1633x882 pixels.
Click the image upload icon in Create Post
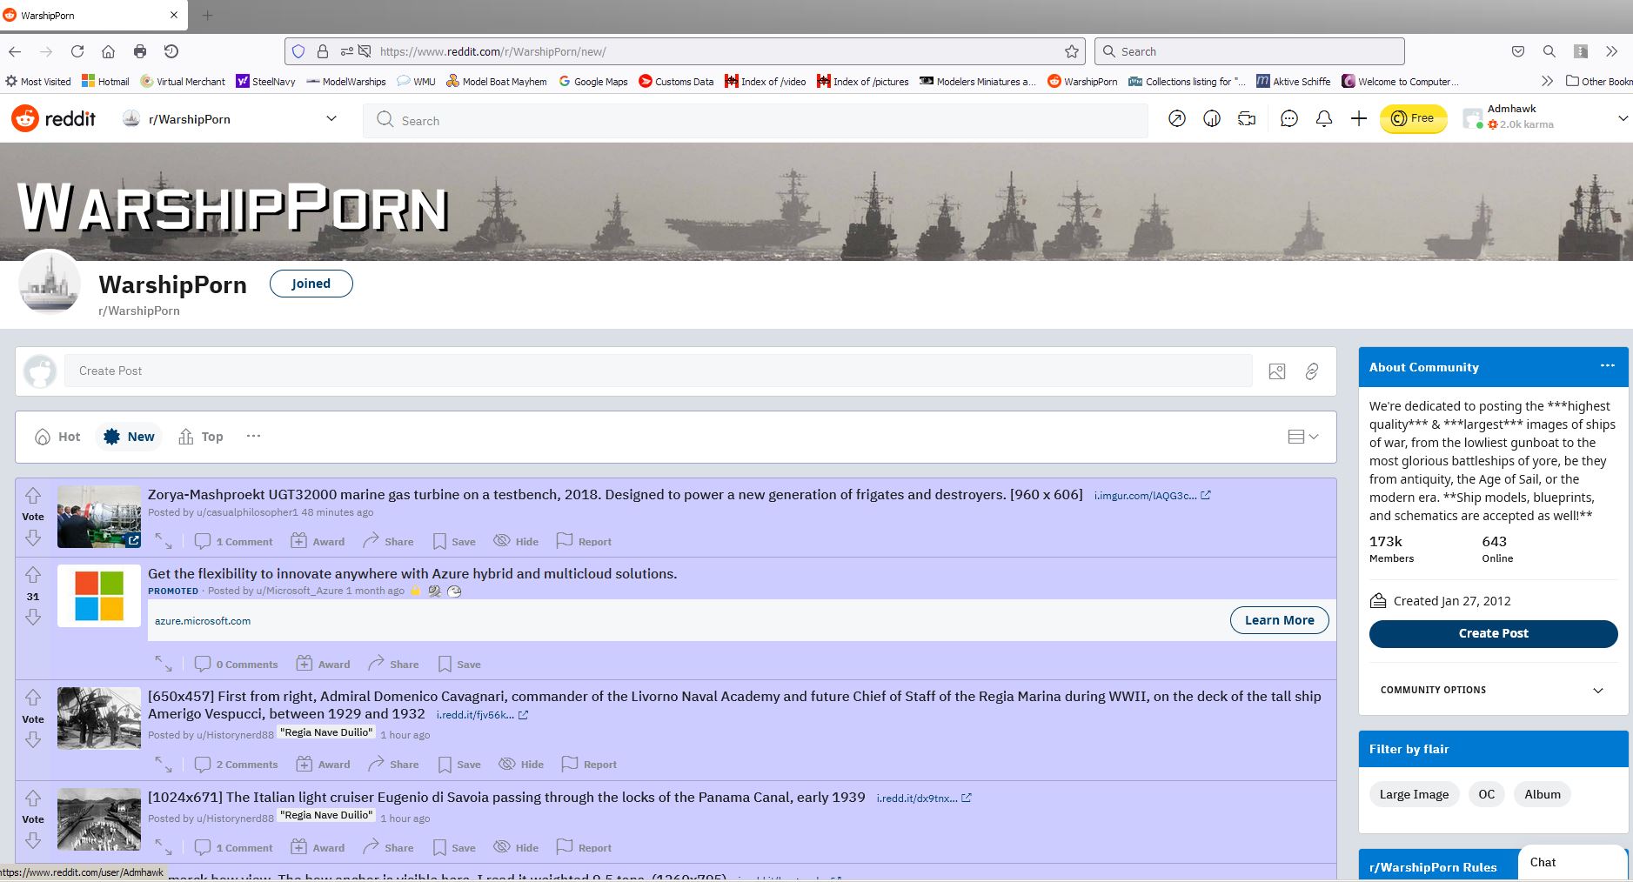(1277, 371)
